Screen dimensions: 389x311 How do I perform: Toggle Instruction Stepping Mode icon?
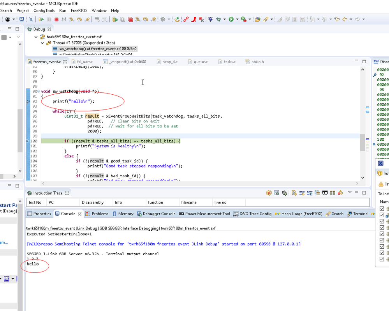coord(105,19)
